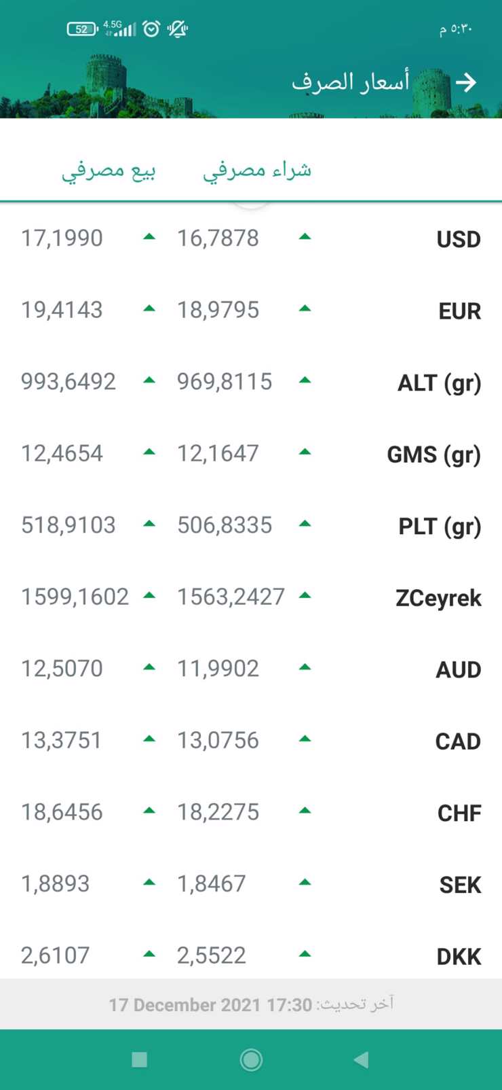The height and width of the screenshot is (1090, 502).
Task: Open the ALT (gr) gold row
Action: pyautogui.click(x=439, y=383)
